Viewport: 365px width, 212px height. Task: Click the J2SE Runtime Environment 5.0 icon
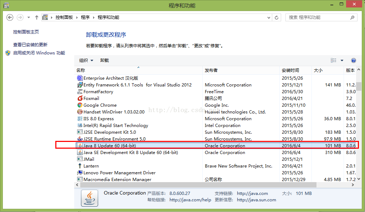80,139
